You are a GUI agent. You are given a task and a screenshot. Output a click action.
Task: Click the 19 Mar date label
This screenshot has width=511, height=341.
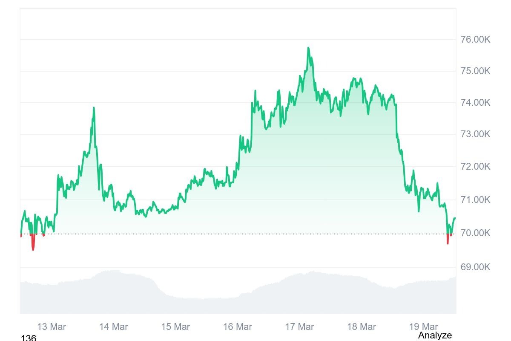pyautogui.click(x=423, y=327)
